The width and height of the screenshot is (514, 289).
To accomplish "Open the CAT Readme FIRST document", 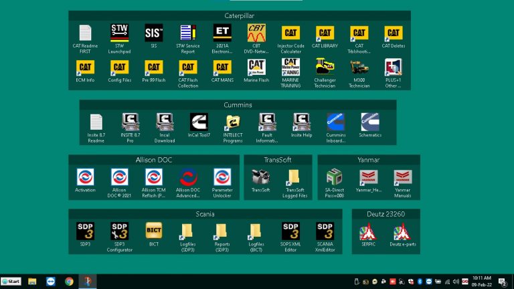I will 85,33.
